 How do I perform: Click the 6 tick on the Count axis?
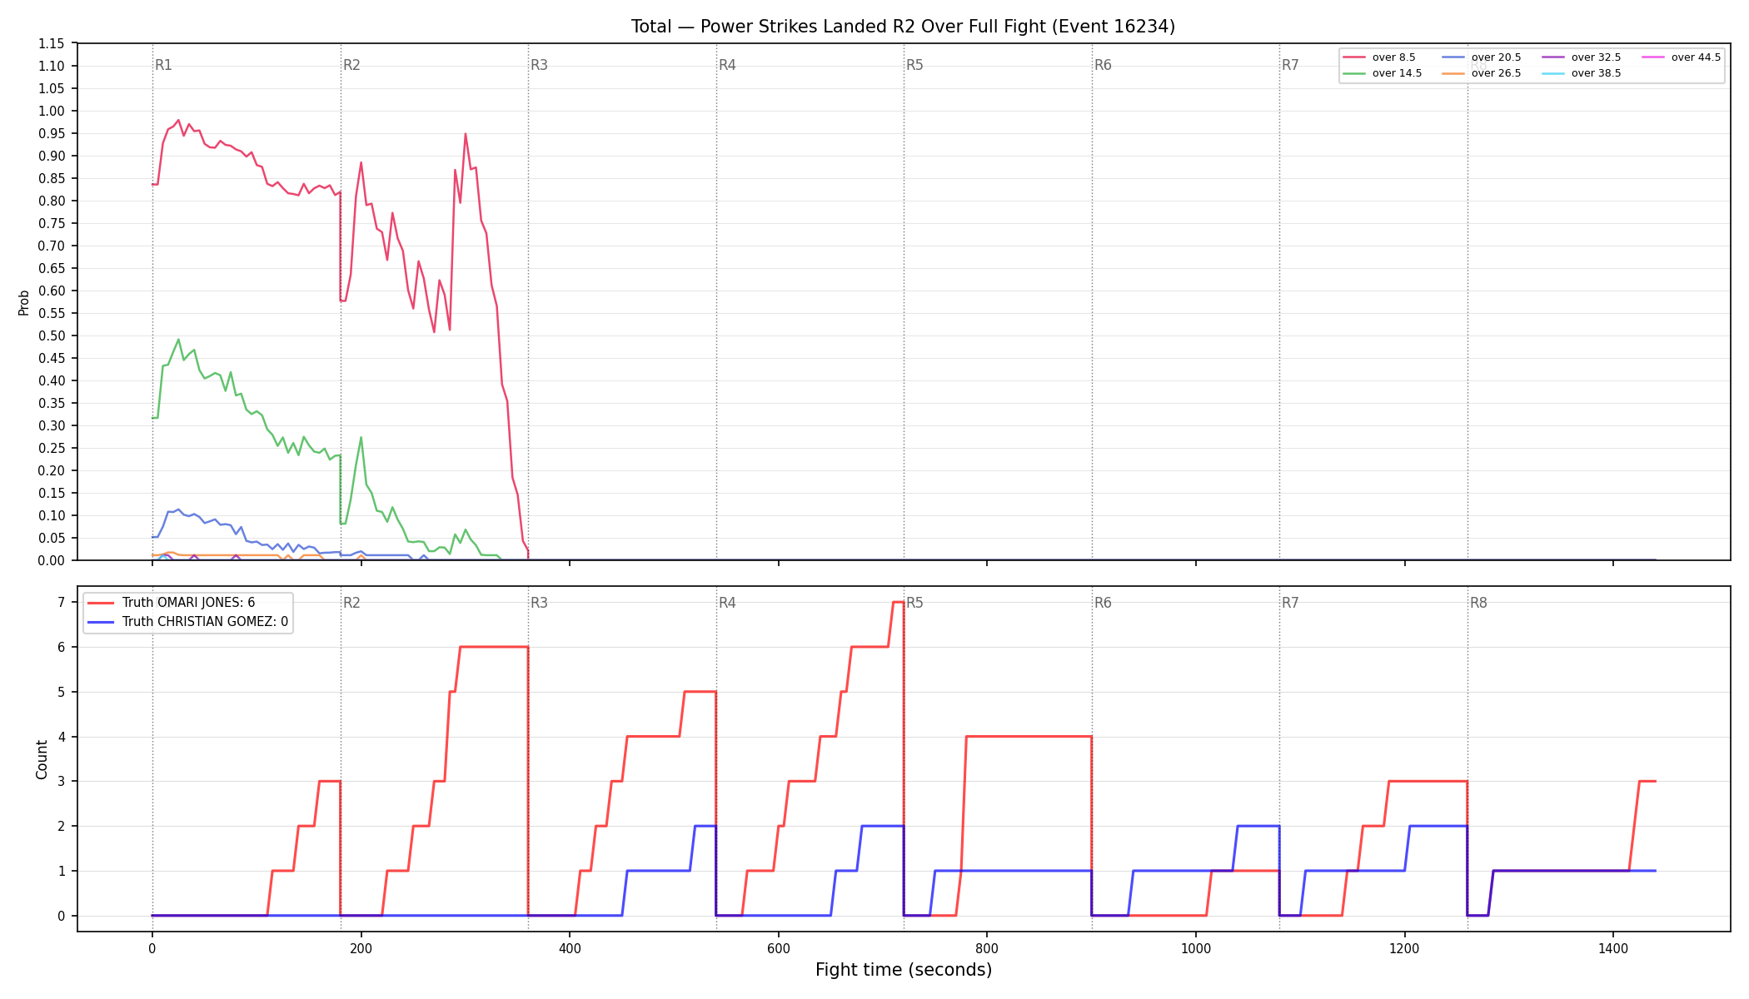61,647
